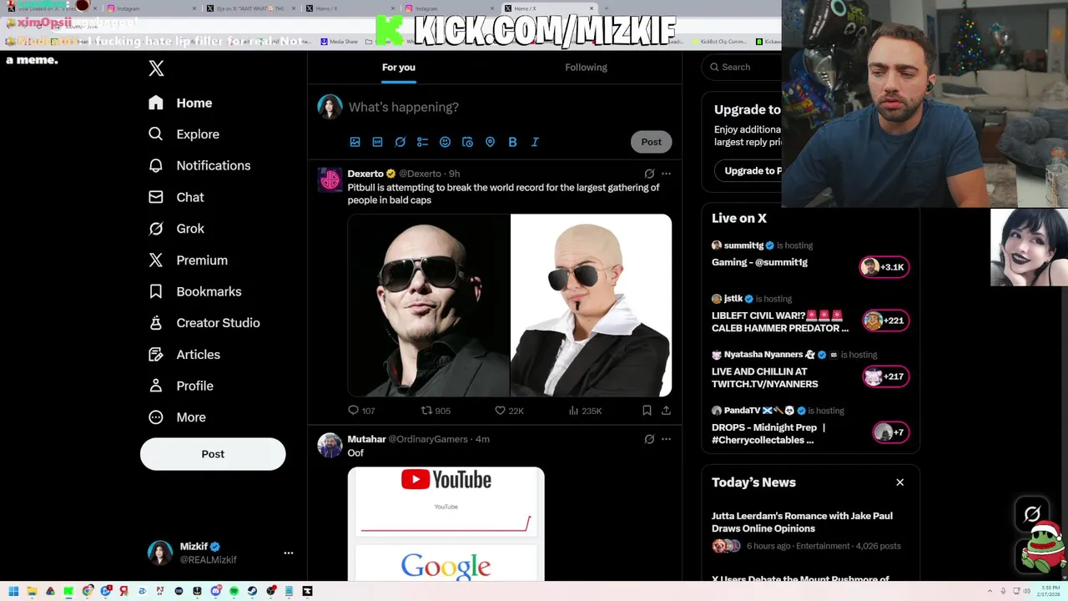The width and height of the screenshot is (1068, 601).
Task: Open the bald cap costume photo
Action: pyautogui.click(x=591, y=305)
